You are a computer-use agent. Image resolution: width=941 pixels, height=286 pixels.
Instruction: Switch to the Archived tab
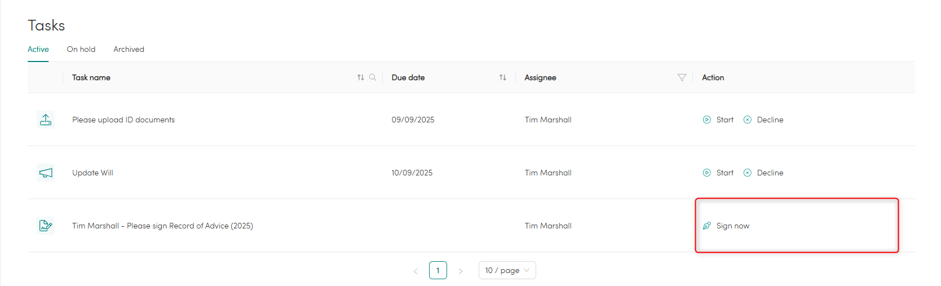[129, 49]
